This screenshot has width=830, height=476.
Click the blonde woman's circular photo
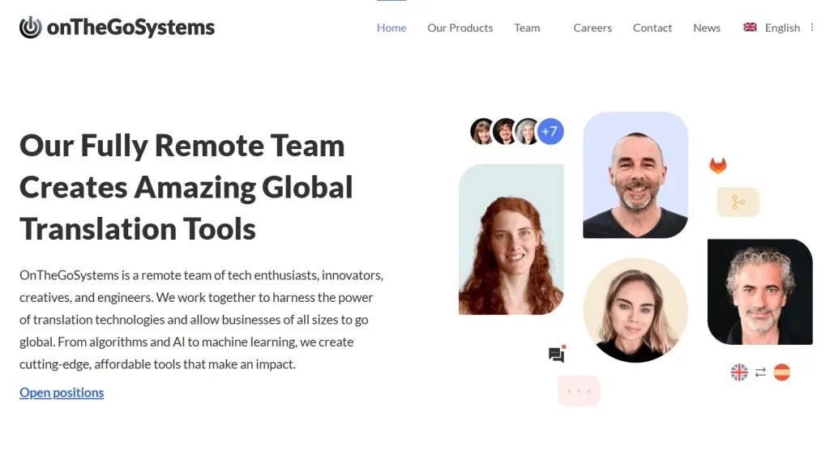coord(635,310)
